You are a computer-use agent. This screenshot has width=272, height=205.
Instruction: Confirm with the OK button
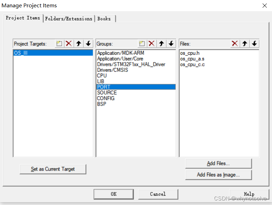click(114, 194)
